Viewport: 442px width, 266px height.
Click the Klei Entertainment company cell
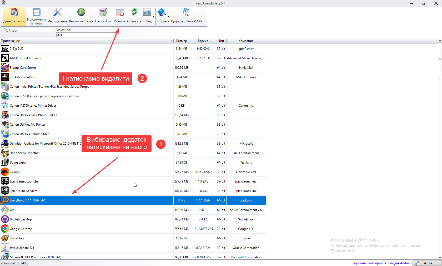246,153
